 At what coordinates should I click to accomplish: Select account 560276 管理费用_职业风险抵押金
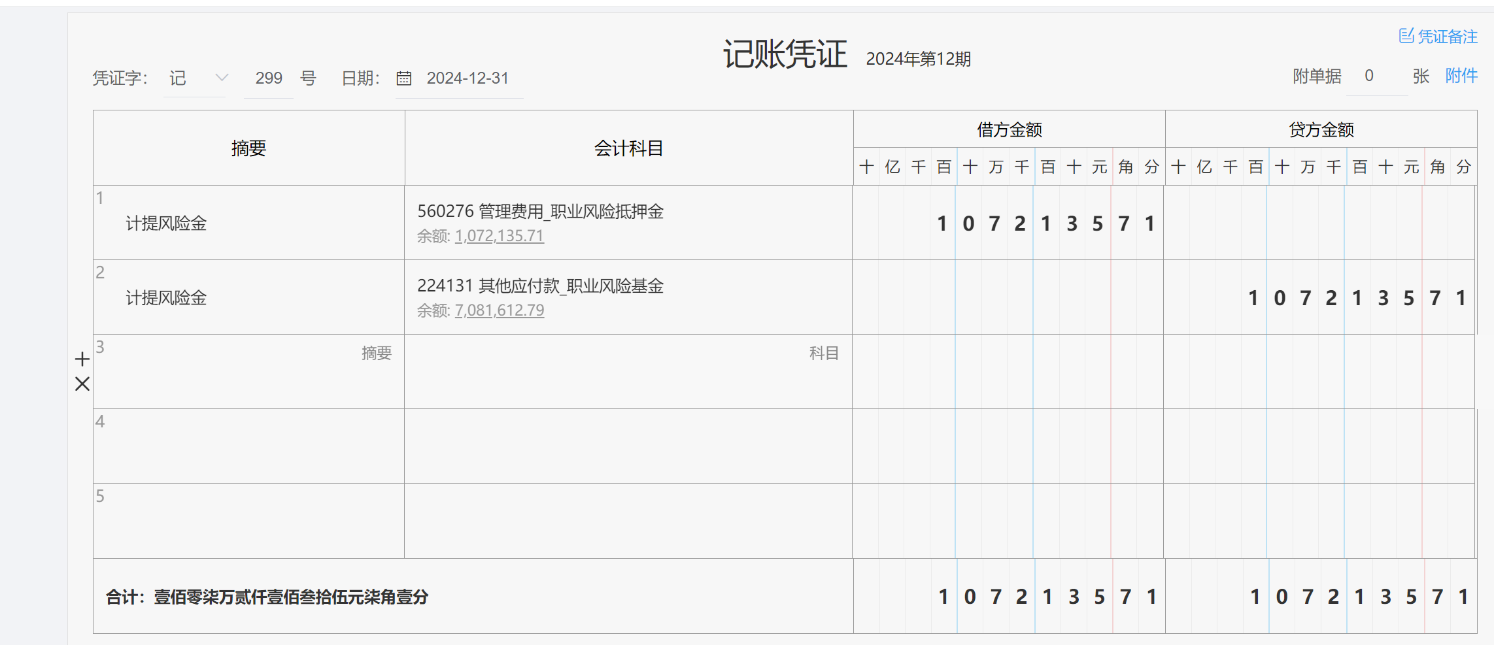tap(540, 211)
